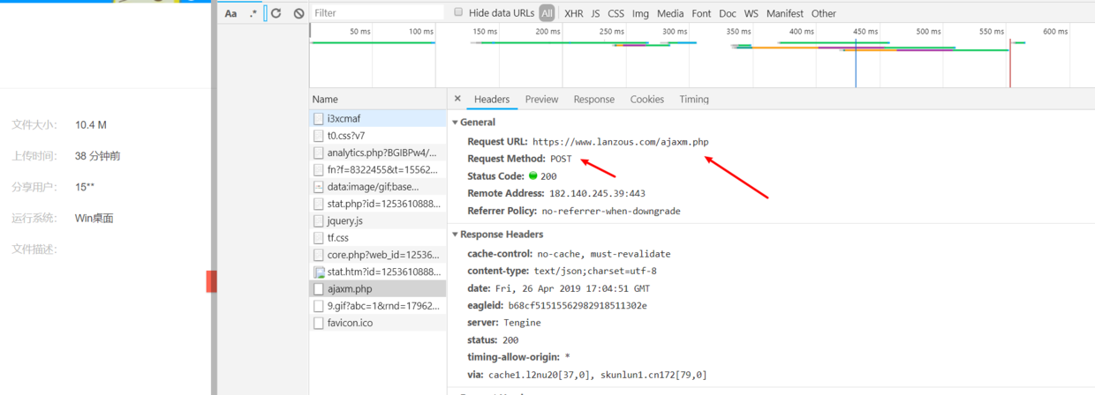The image size is (1095, 395).
Task: Switch to the Headers tab
Action: click(492, 99)
